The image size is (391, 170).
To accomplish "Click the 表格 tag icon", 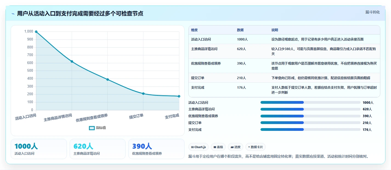I will click(x=215, y=147).
